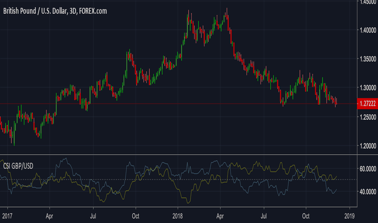Click the 40.0000 indicator axis label
378x223 pixels.
click(368, 192)
